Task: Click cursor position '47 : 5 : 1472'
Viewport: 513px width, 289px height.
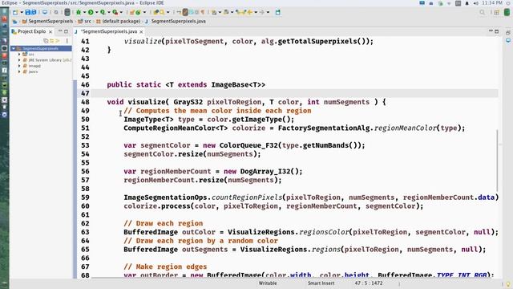Action: pyautogui.click(x=369, y=283)
